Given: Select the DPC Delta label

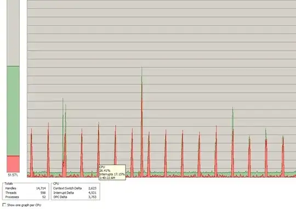Looking at the screenshot, I should point(60,197).
